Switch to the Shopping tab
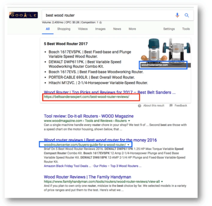The image size is (212, 206). coord(64,29)
